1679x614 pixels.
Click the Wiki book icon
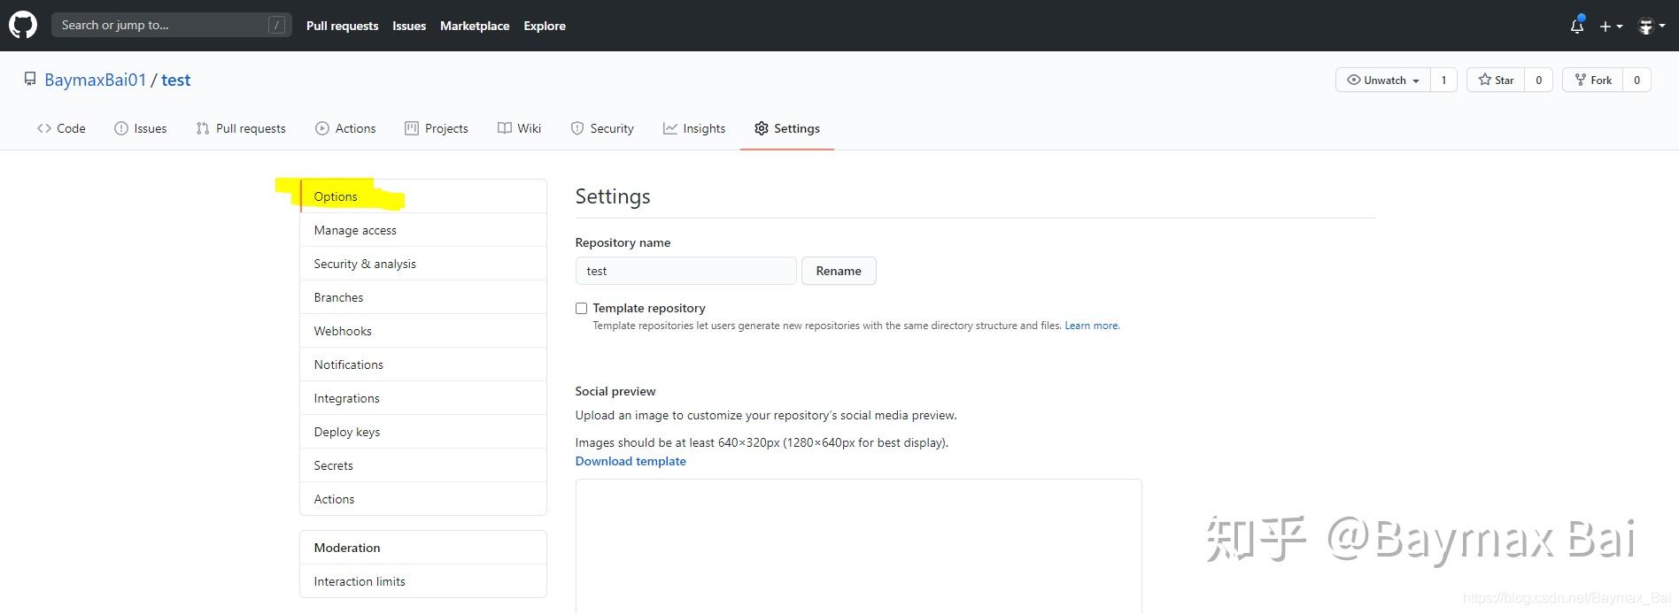[x=505, y=128]
